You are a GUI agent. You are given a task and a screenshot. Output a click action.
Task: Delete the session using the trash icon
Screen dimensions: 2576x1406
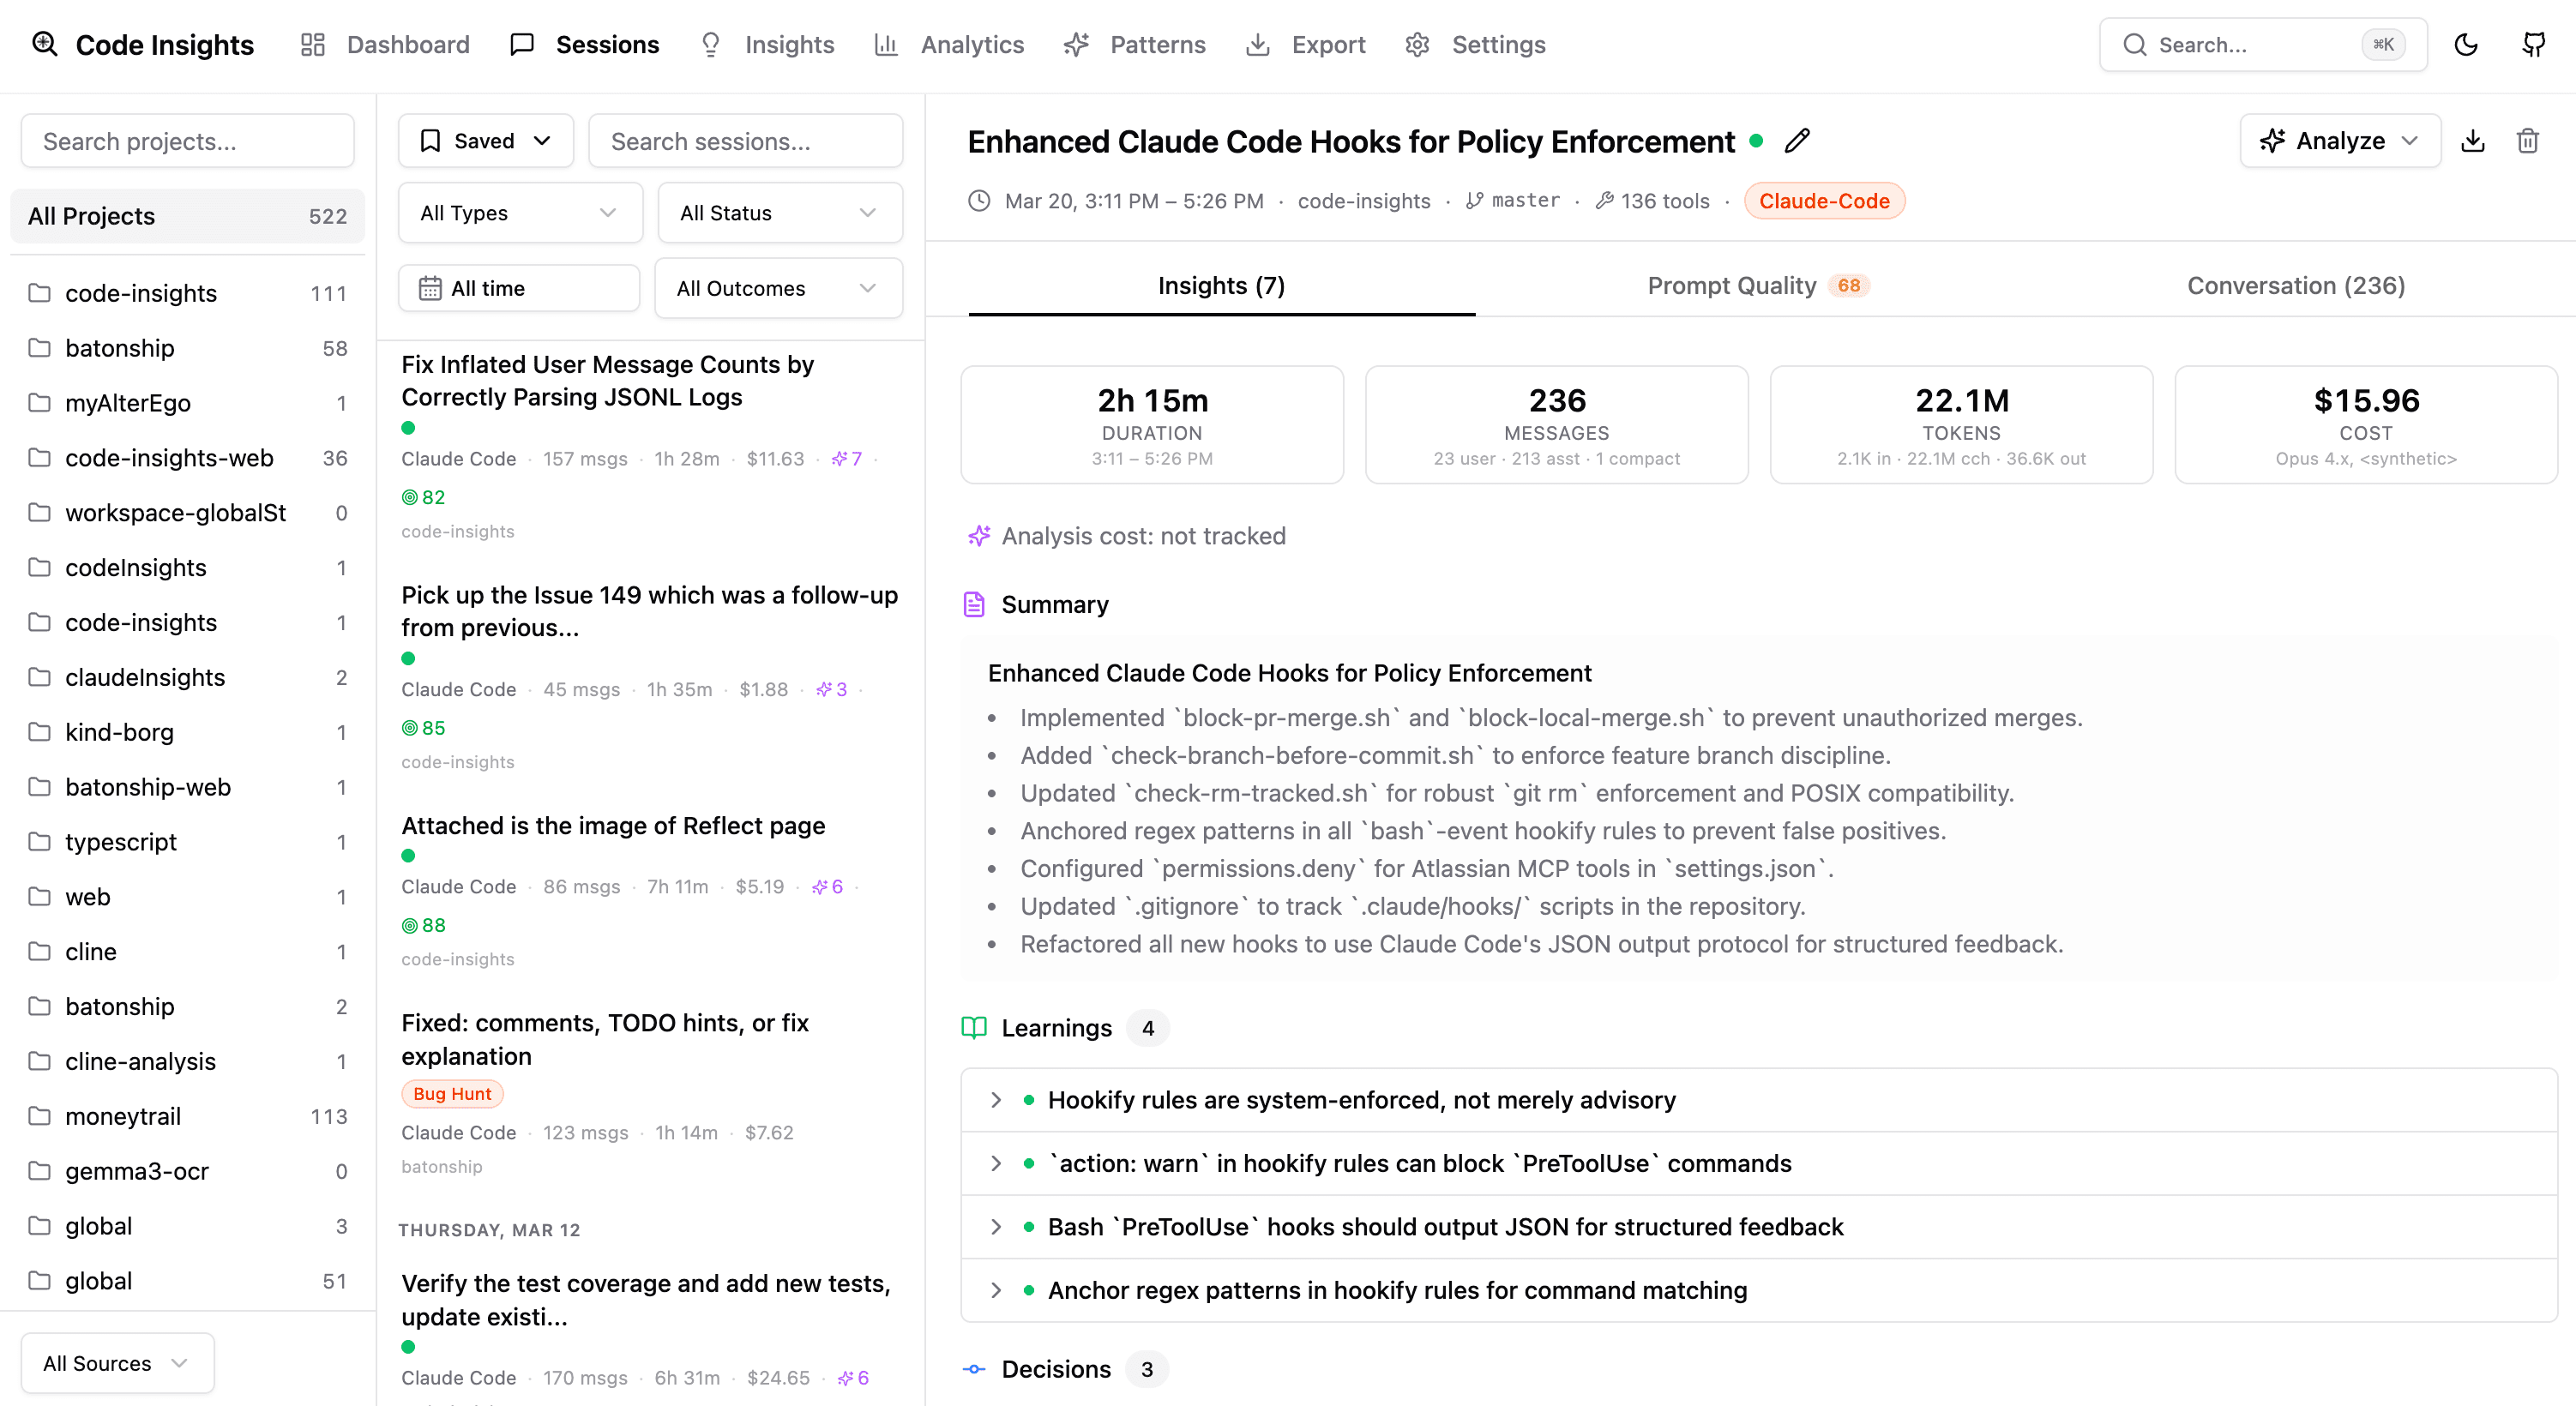coord(2528,140)
